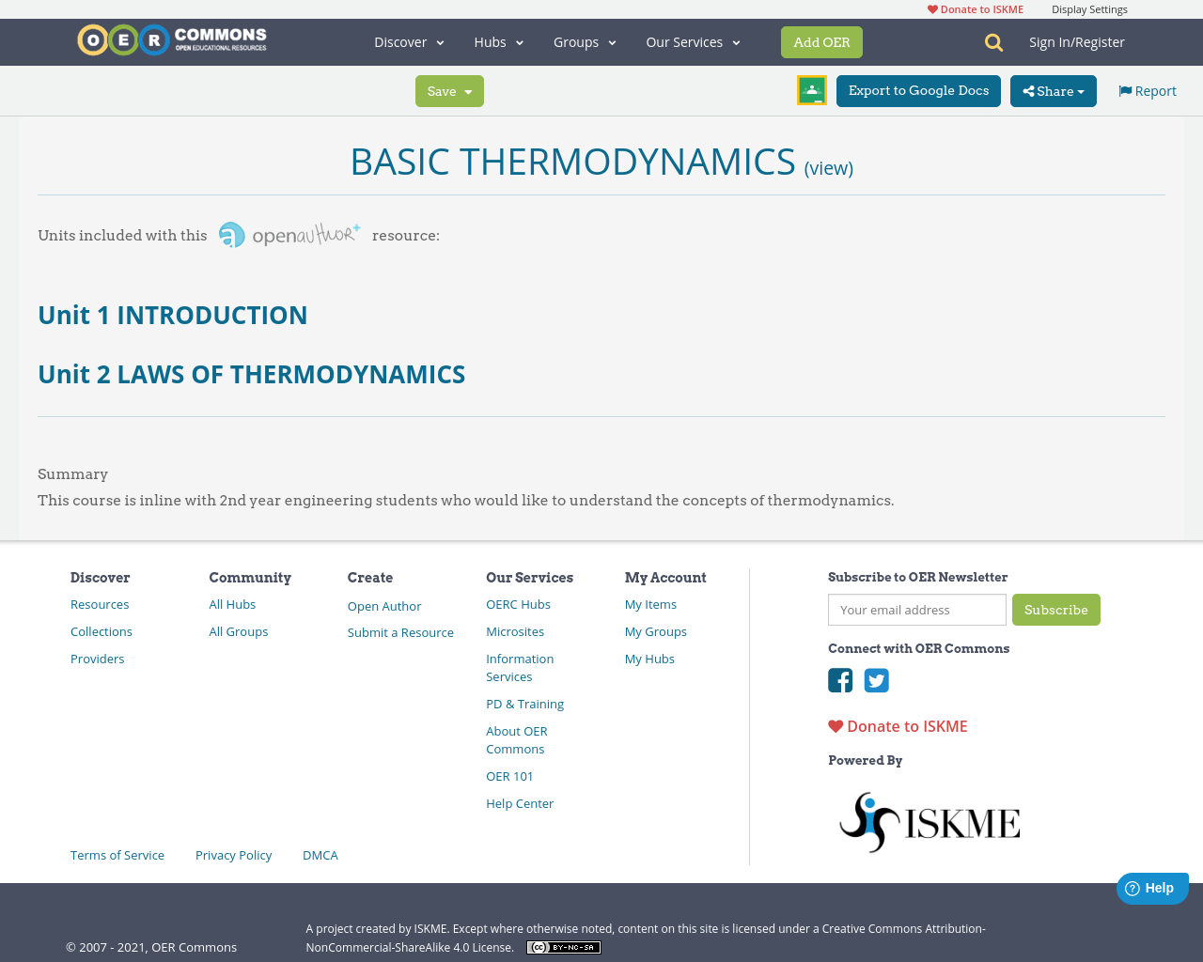The width and height of the screenshot is (1203, 962).
Task: Click the email address input field
Action: pos(916,609)
